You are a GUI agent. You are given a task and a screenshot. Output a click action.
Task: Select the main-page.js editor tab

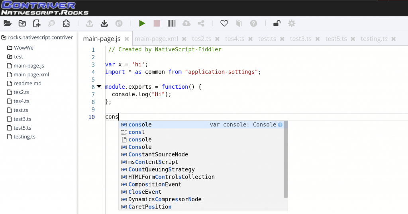click(102, 39)
